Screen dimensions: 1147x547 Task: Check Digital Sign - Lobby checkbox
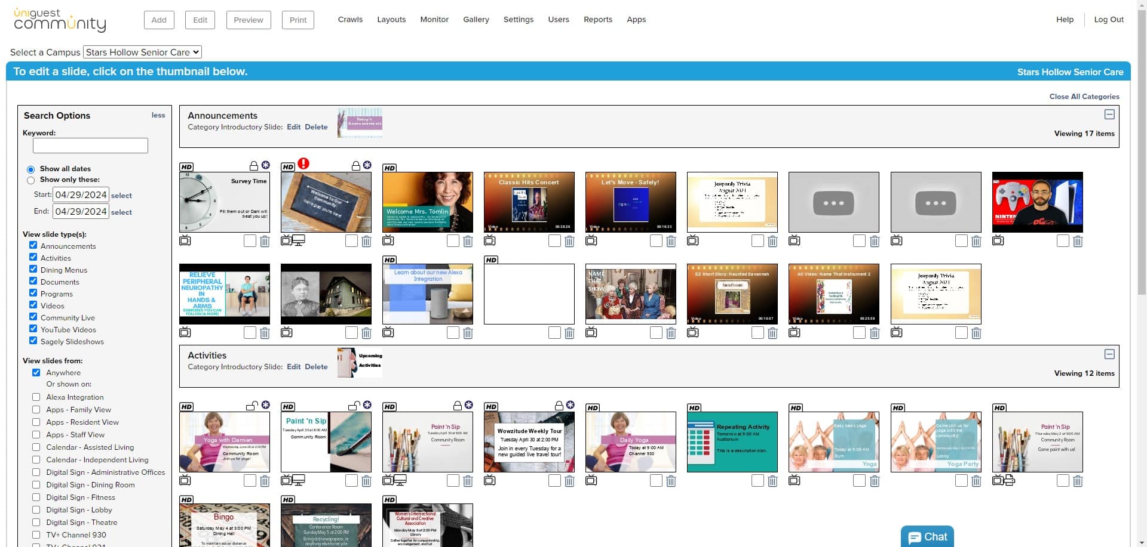pyautogui.click(x=36, y=509)
